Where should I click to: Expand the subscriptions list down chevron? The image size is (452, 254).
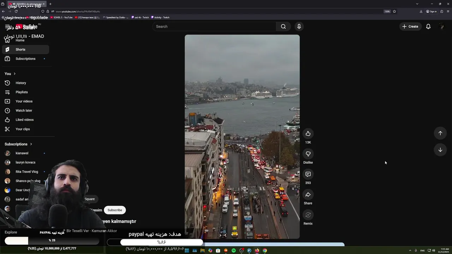(7, 218)
